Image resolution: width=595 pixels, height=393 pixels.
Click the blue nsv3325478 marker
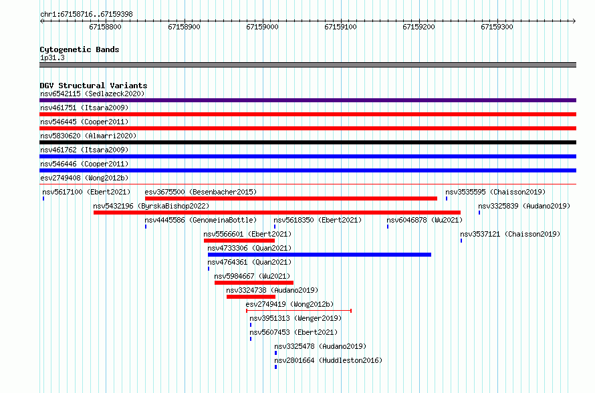(276, 353)
